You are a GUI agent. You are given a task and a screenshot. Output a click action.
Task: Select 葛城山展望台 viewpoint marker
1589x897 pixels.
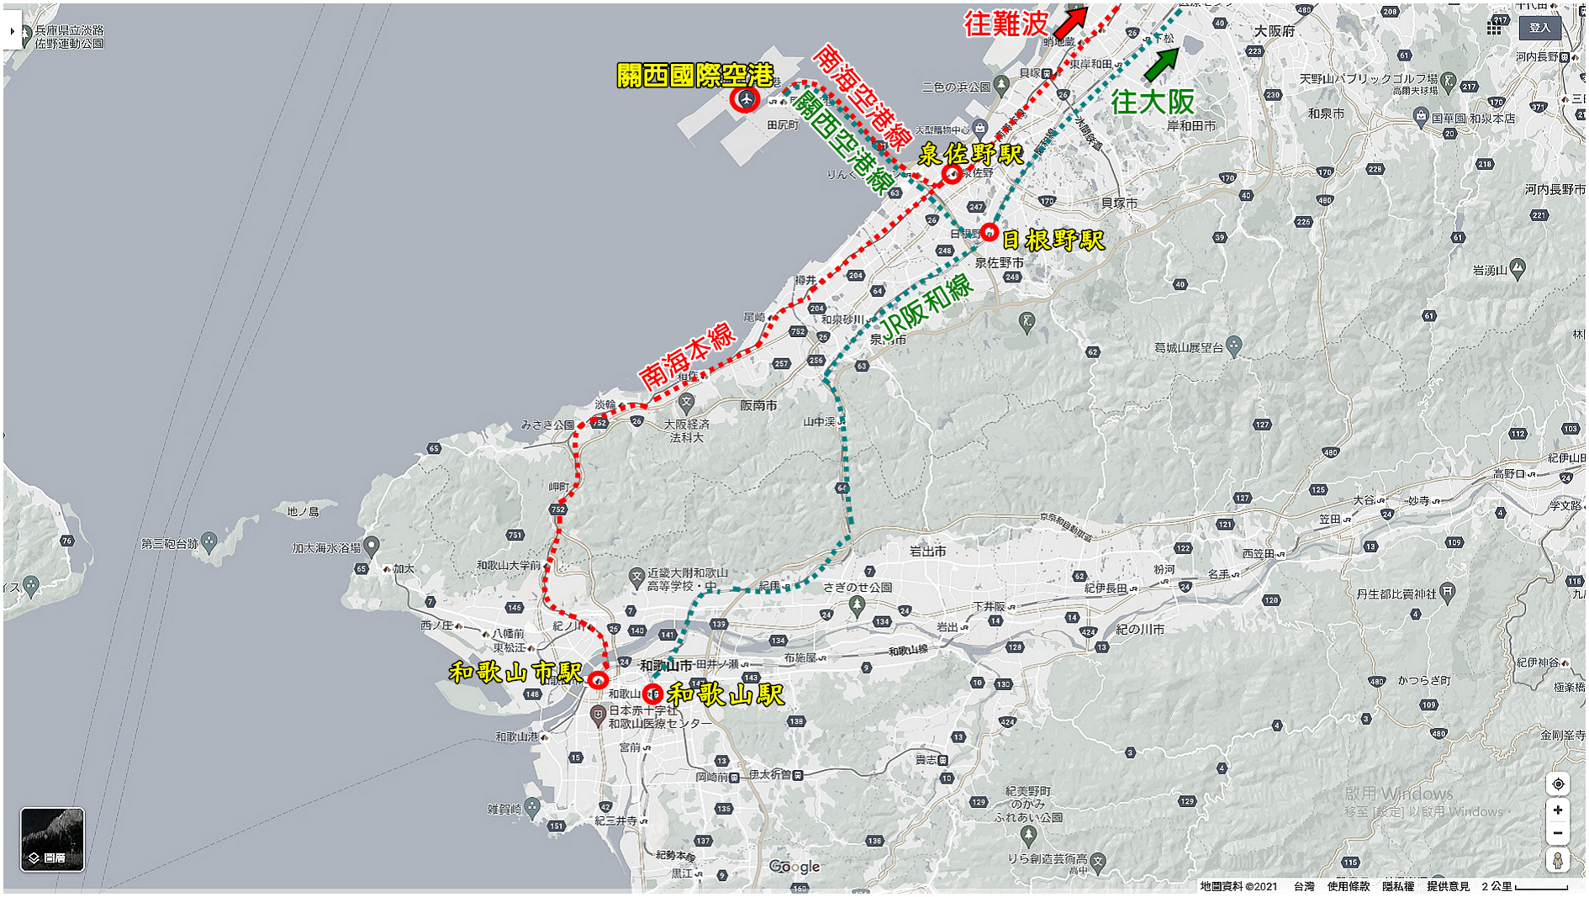point(1233,345)
